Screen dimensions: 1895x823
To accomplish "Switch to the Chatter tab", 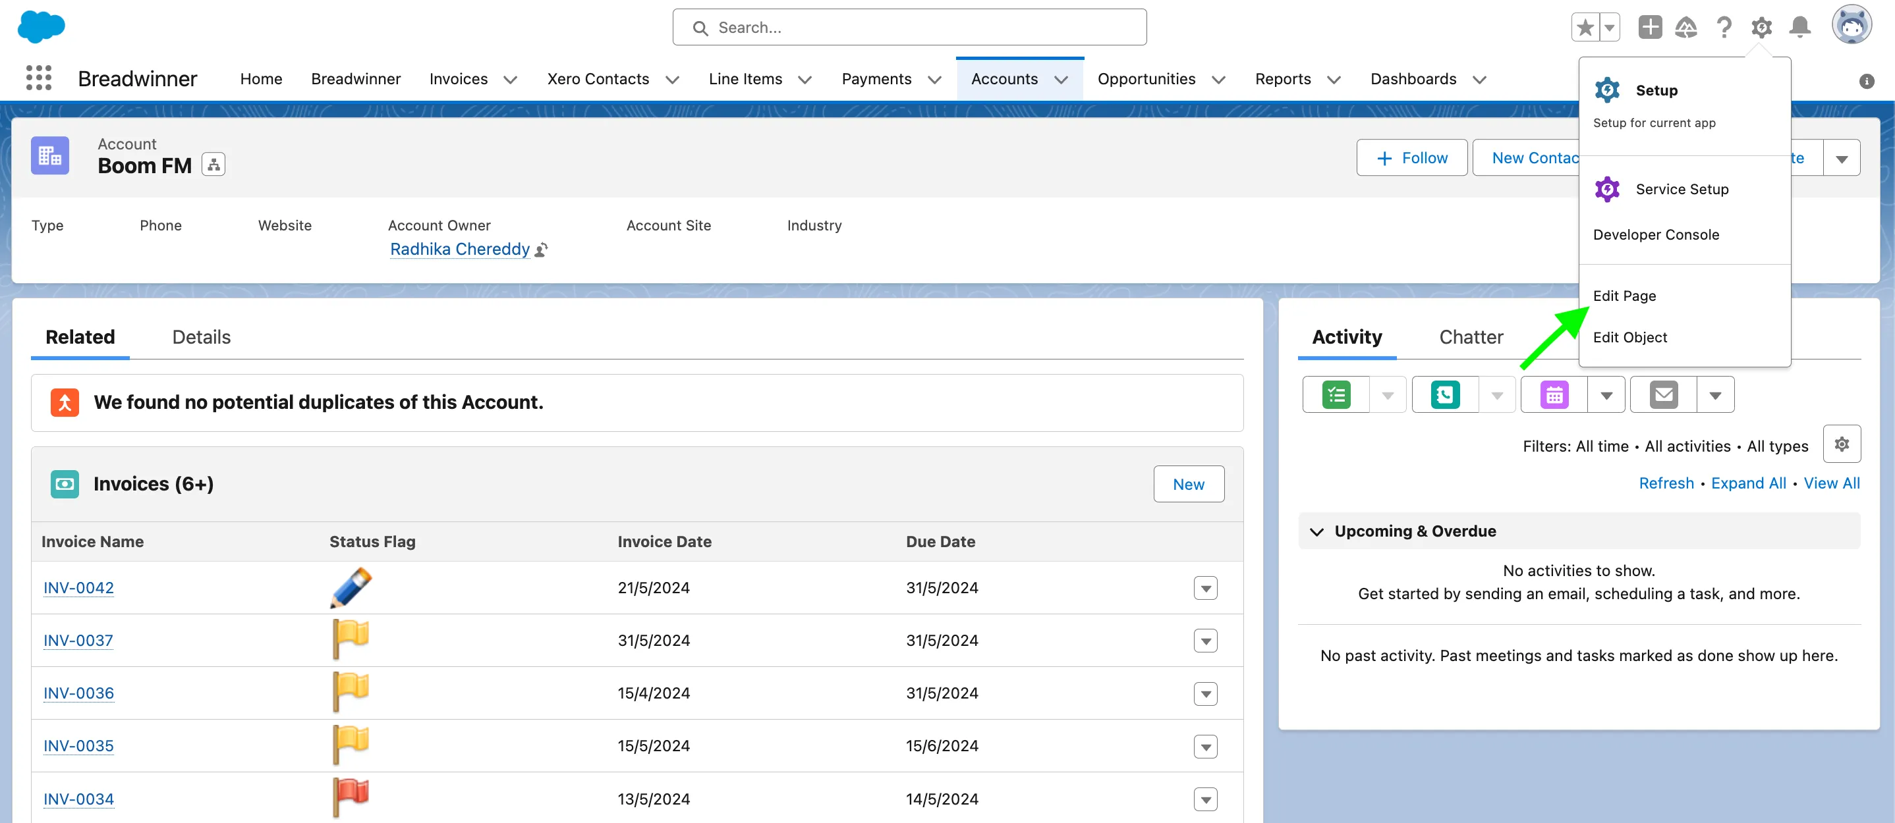I will [1471, 336].
